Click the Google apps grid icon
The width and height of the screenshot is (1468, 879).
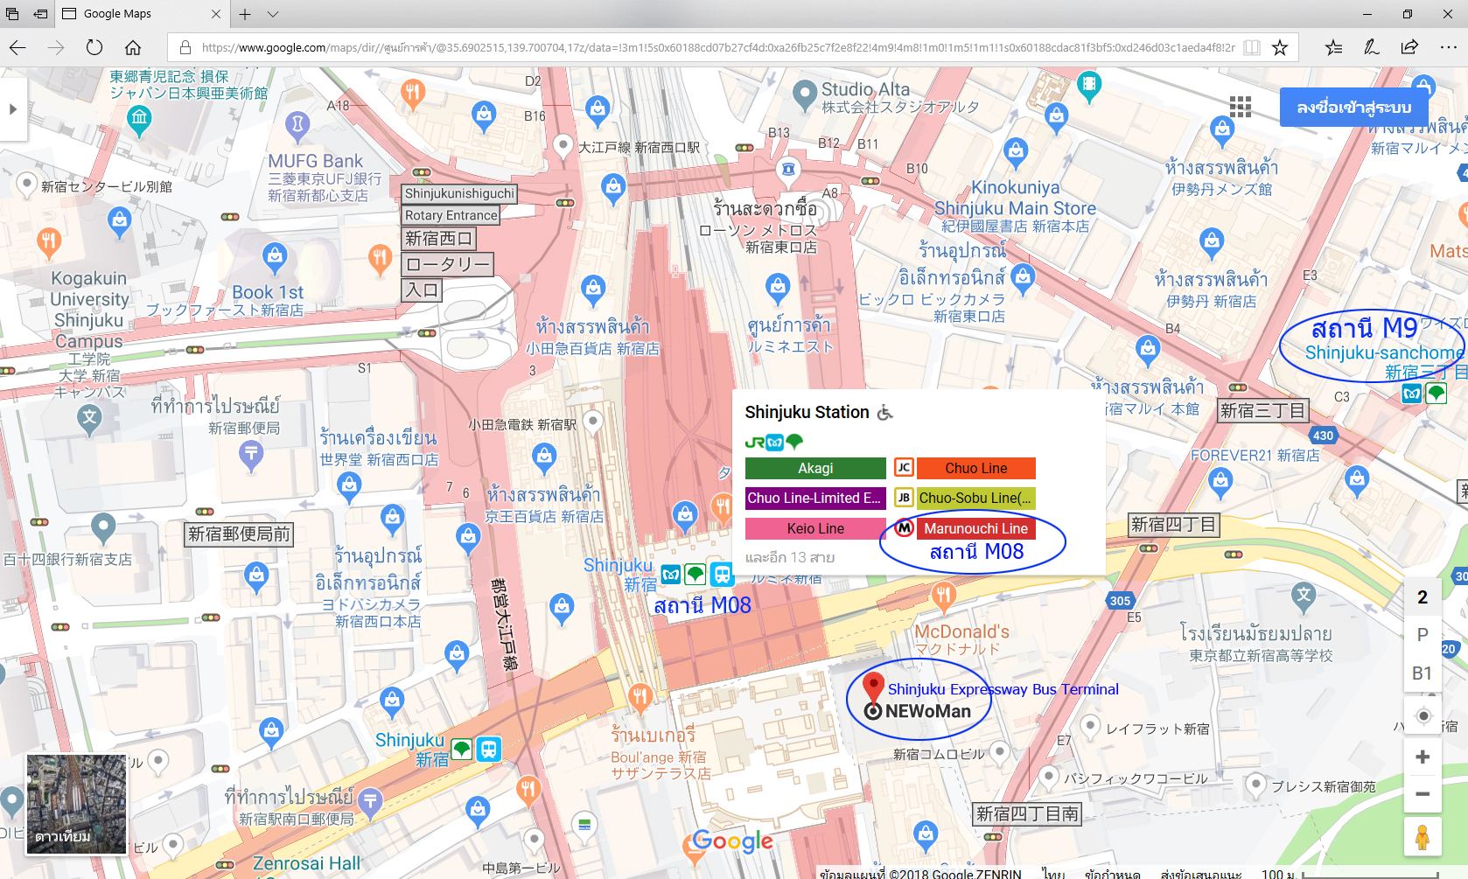tap(1240, 107)
